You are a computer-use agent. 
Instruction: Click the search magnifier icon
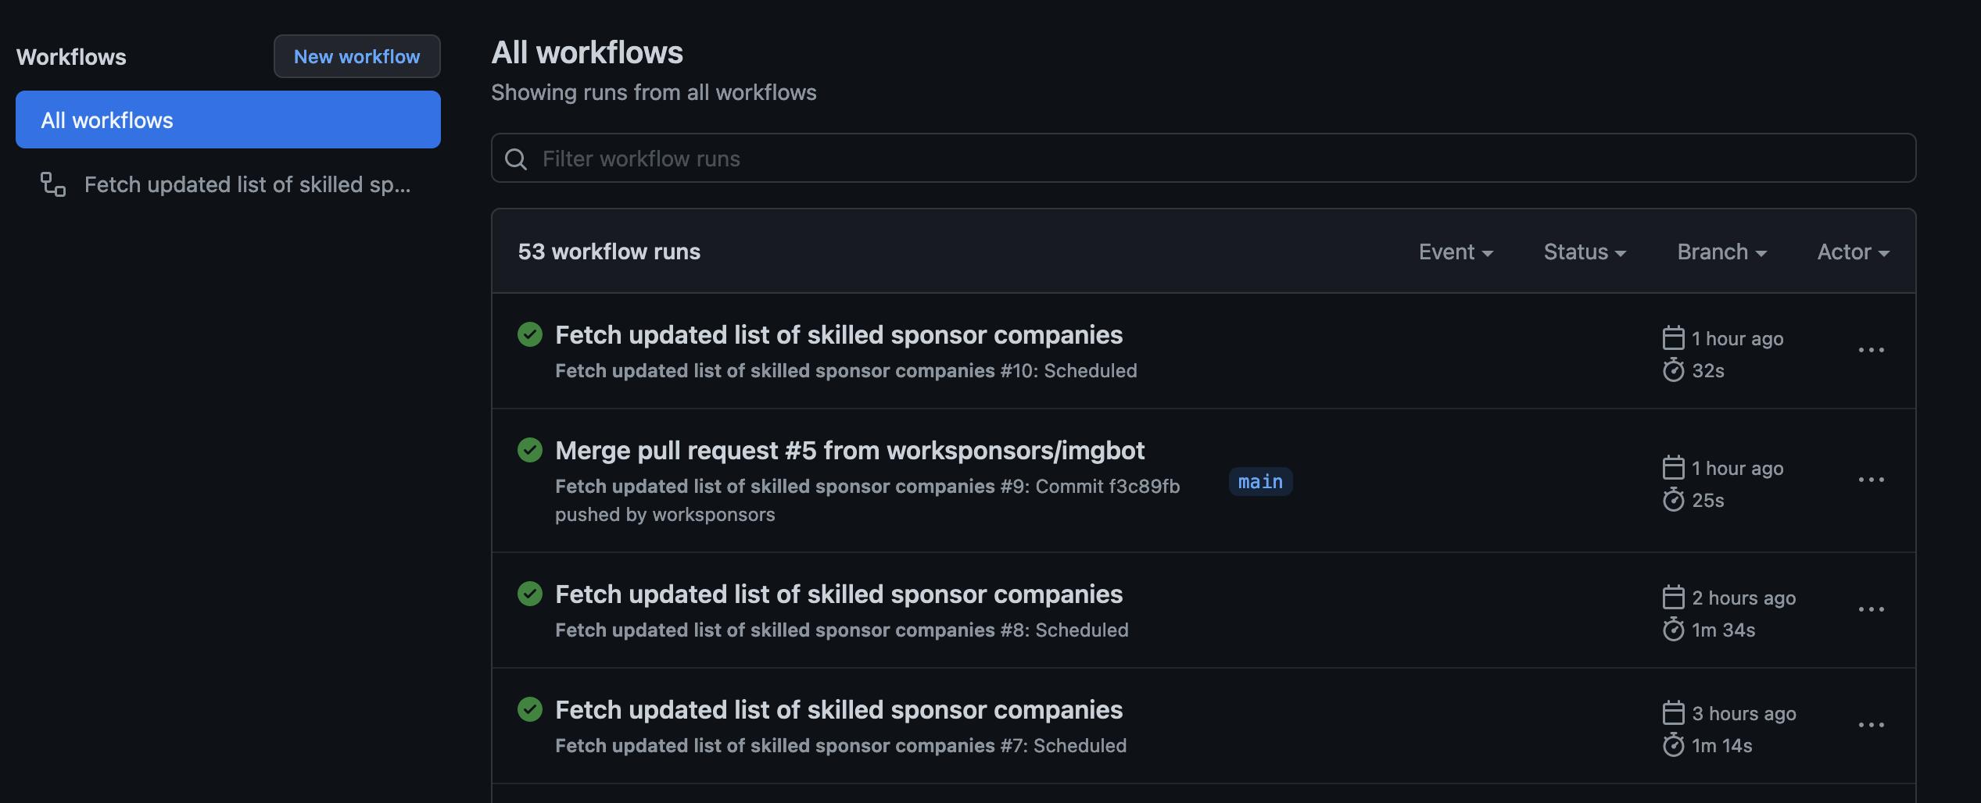coord(516,159)
